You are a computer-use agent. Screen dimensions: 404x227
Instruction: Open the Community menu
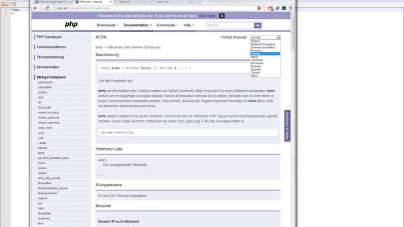tap(167, 25)
